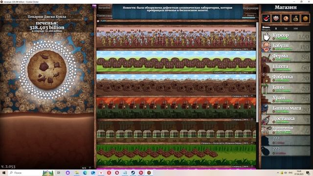The height and width of the screenshot is (176, 313).
Task: Purchase a Храм building
Action: tap(286, 99)
